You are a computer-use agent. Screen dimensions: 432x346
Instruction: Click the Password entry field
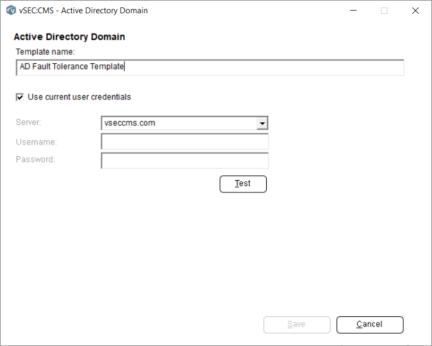184,160
